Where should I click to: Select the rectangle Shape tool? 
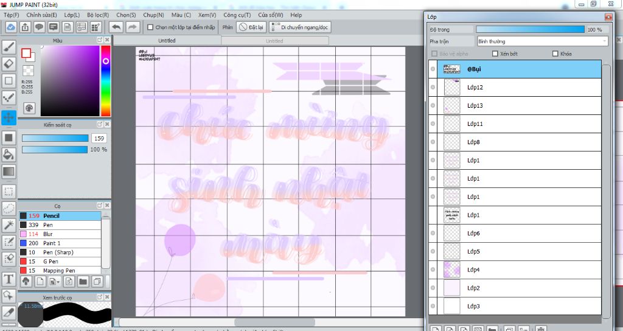(9, 81)
